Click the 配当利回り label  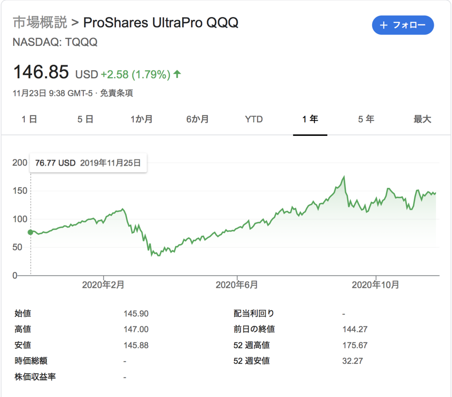click(x=254, y=314)
